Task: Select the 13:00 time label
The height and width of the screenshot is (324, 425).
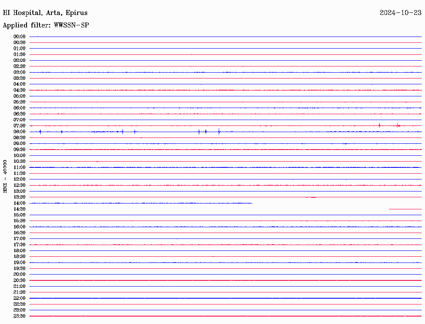Action: 20,191
